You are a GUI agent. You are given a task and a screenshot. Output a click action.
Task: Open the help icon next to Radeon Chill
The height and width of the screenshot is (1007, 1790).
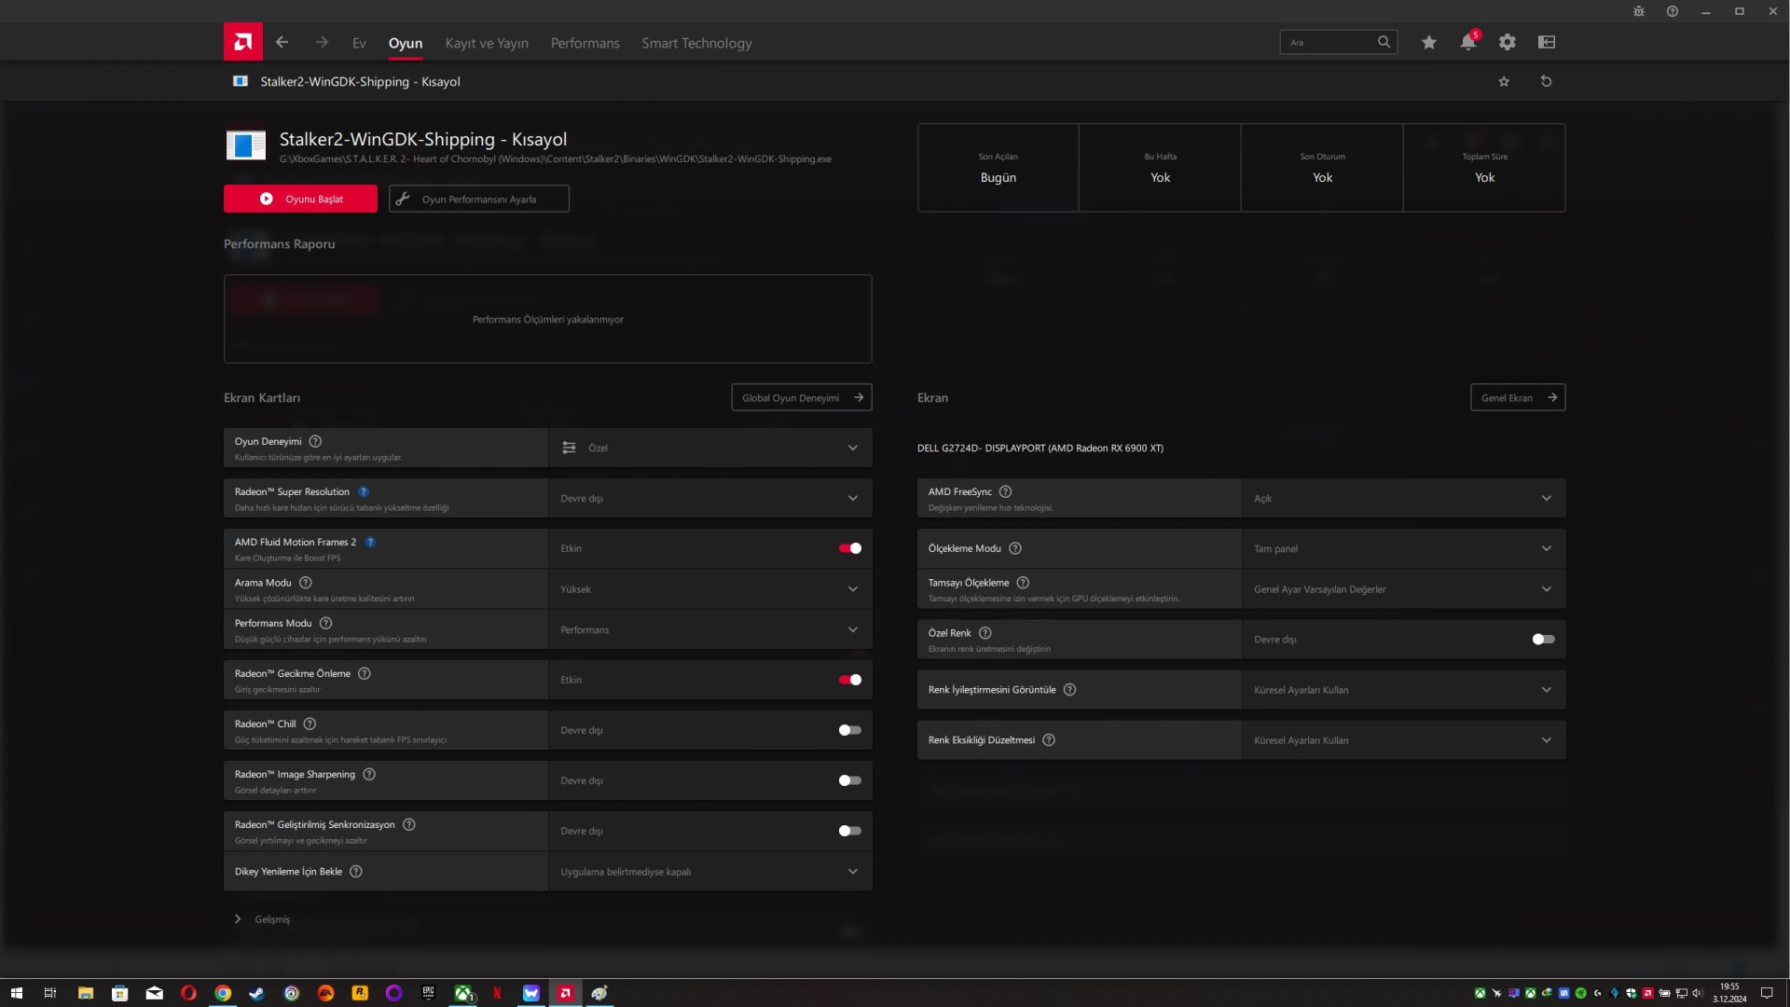(x=310, y=724)
